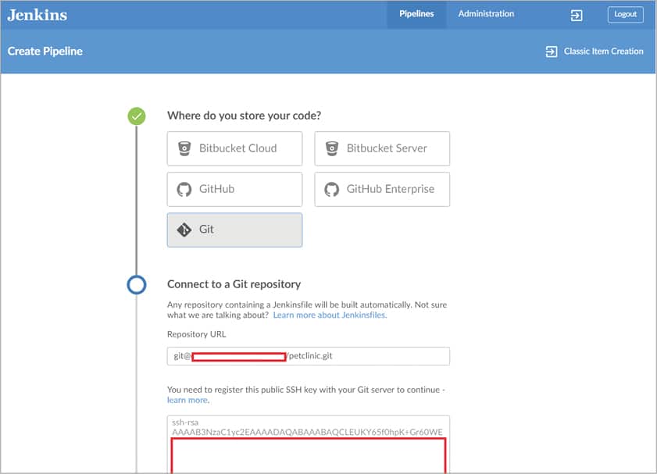
Task: Click the Classic Item Creation link
Action: coord(603,51)
